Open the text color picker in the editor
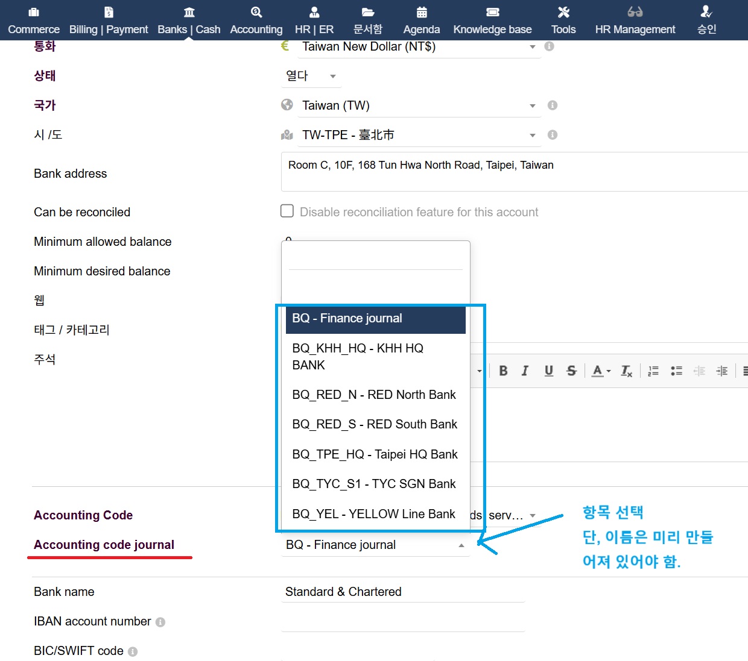Screen dimensions: 748x661 [x=601, y=371]
